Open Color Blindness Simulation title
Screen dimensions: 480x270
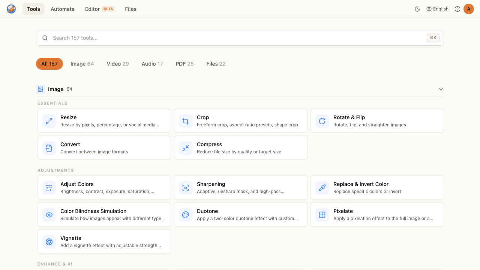pyautogui.click(x=93, y=211)
